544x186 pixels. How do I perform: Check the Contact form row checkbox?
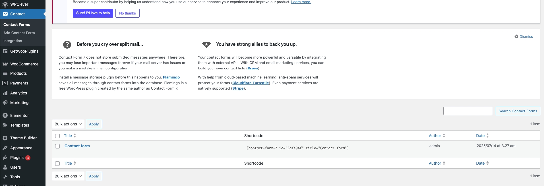click(57, 146)
